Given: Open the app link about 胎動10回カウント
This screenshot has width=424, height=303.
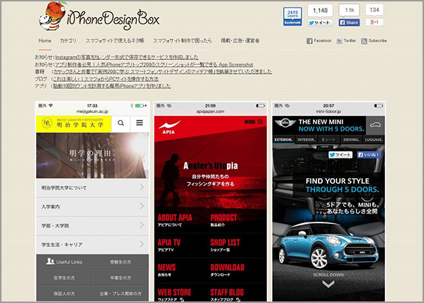Looking at the screenshot, I should (112, 86).
